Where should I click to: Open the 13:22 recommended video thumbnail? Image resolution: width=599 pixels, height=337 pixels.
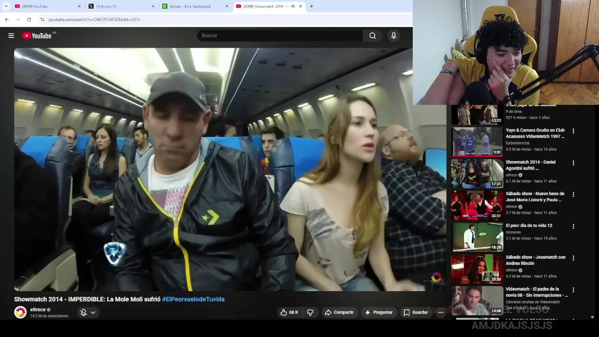point(477,115)
